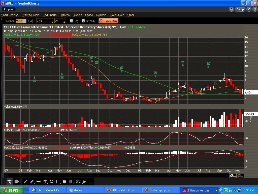Click the horizontal chart scrollbar track

pos(117,176)
